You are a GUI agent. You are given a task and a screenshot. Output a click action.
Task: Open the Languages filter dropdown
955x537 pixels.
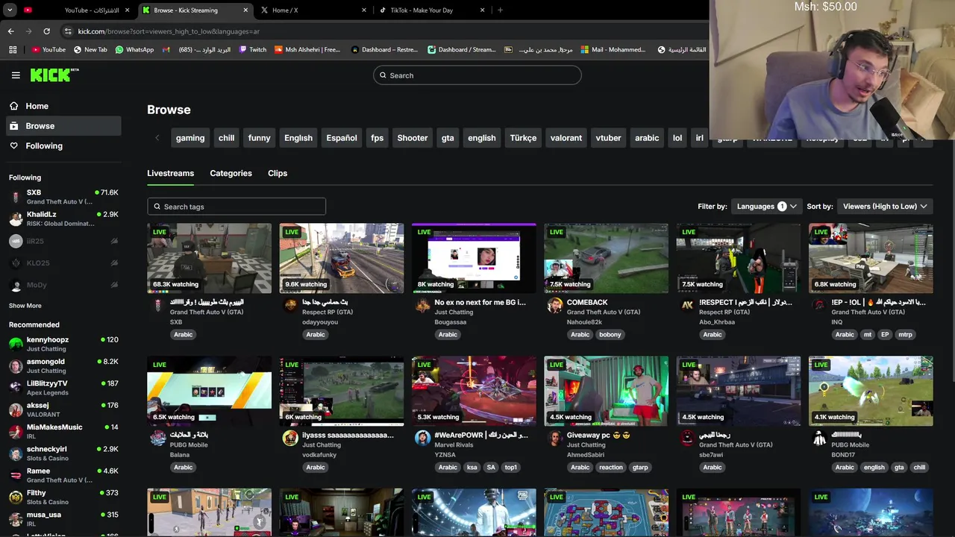pos(766,207)
